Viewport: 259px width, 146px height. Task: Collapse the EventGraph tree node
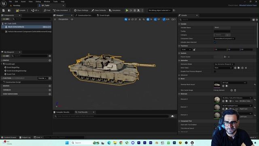click(2, 64)
